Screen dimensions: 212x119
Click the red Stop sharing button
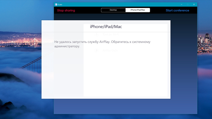pos(66,10)
